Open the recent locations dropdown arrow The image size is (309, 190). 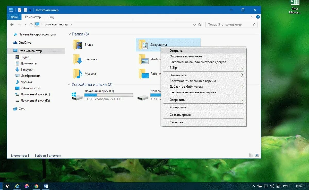pyautogui.click(x=25, y=24)
